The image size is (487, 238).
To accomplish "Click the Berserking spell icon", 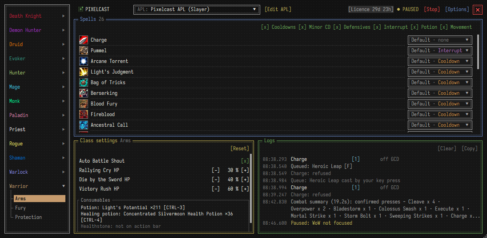I will pos(84,93).
